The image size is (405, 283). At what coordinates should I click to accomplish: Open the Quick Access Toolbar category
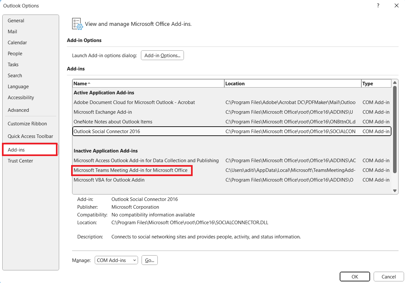click(x=31, y=136)
